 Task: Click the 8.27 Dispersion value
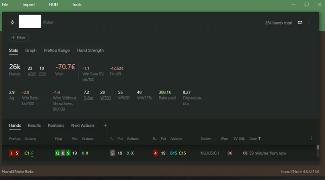point(187,92)
